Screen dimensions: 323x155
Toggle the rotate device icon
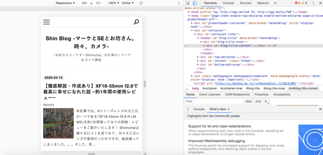141,3
